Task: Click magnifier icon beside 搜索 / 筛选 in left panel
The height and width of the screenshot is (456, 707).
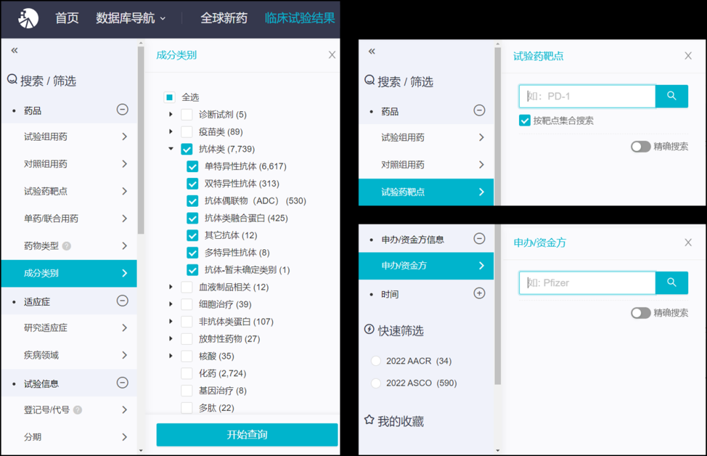Action: click(x=12, y=80)
